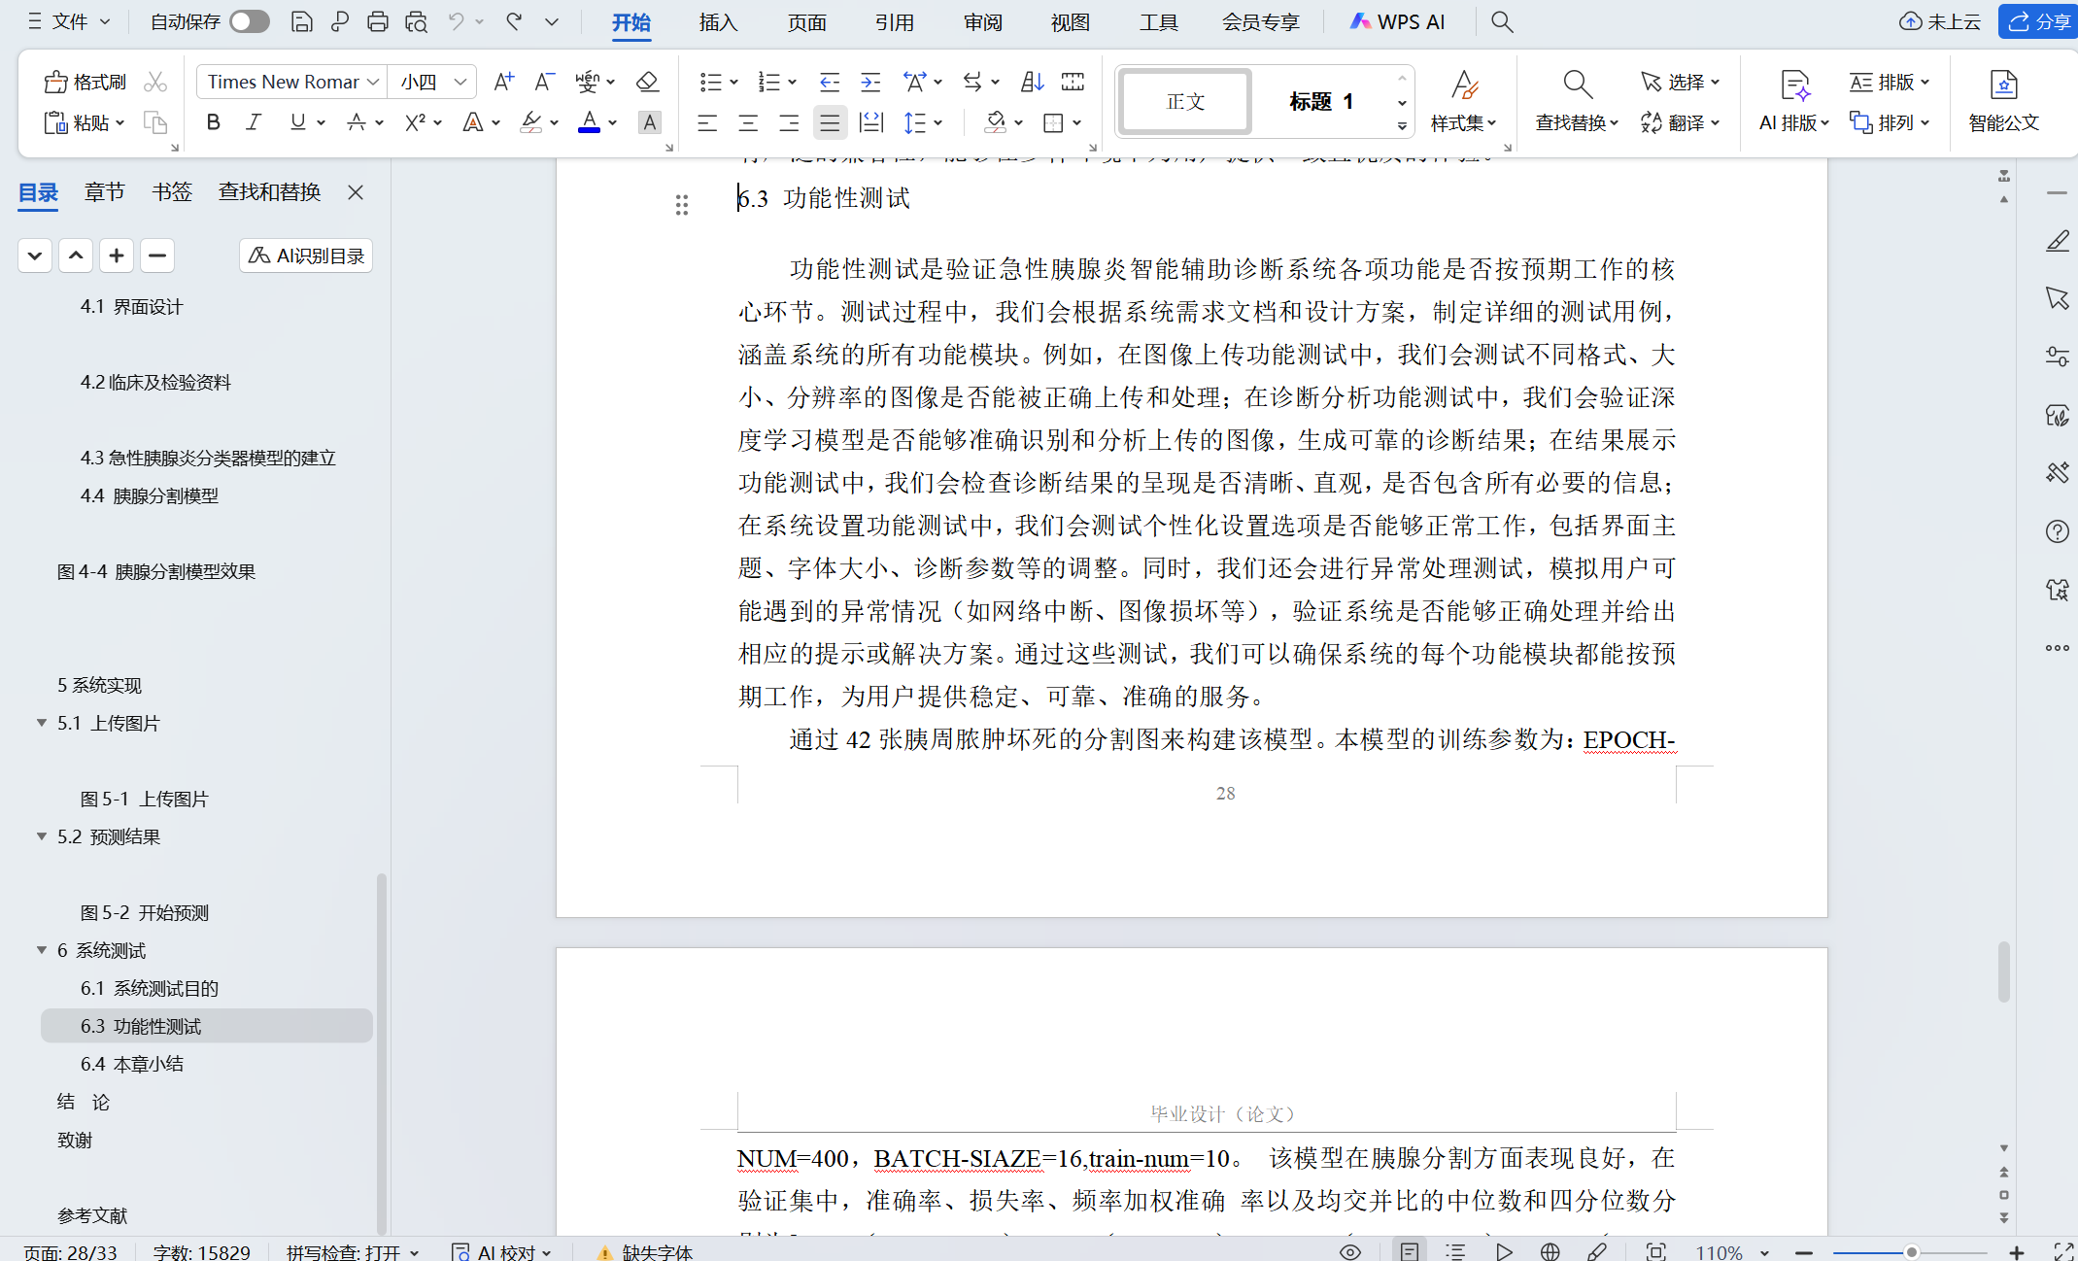
Task: Collapse the 6 系统测试 tree item
Action: (42, 950)
